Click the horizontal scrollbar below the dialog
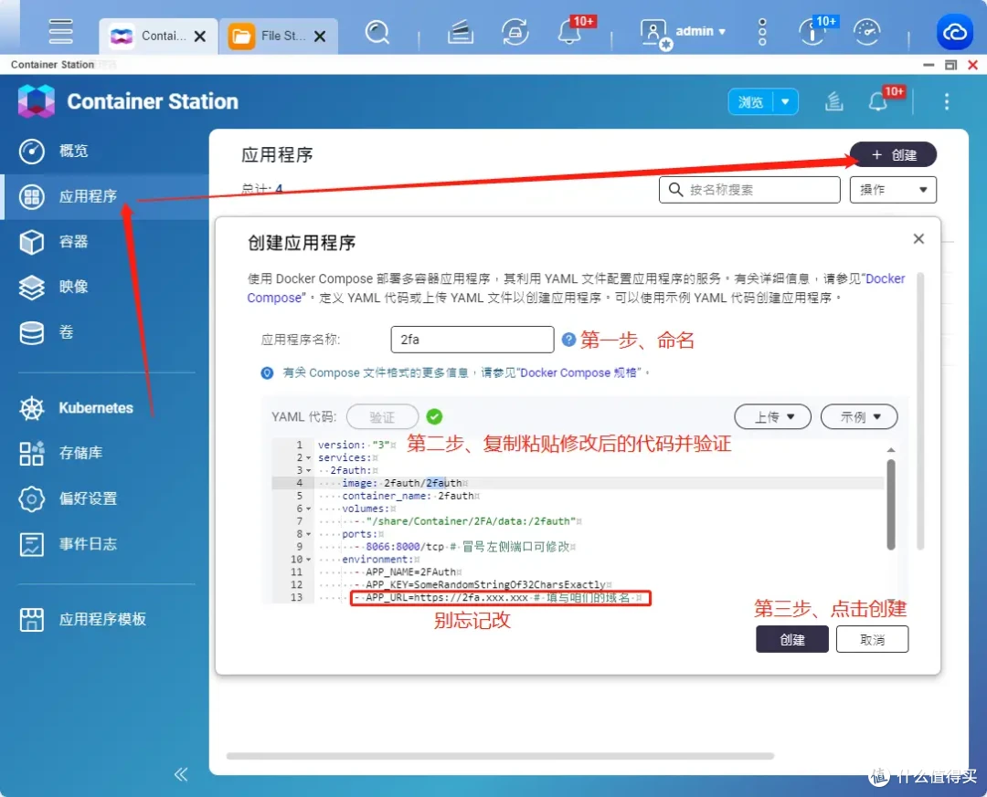 500,756
